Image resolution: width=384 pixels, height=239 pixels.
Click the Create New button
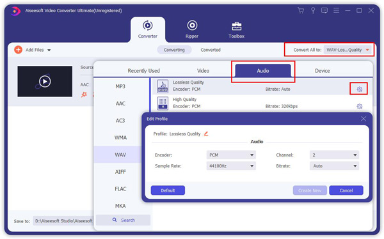pyautogui.click(x=310, y=190)
